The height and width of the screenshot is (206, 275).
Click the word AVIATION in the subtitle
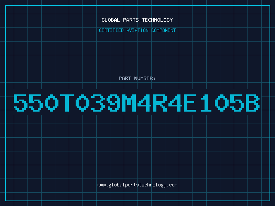[137, 30]
